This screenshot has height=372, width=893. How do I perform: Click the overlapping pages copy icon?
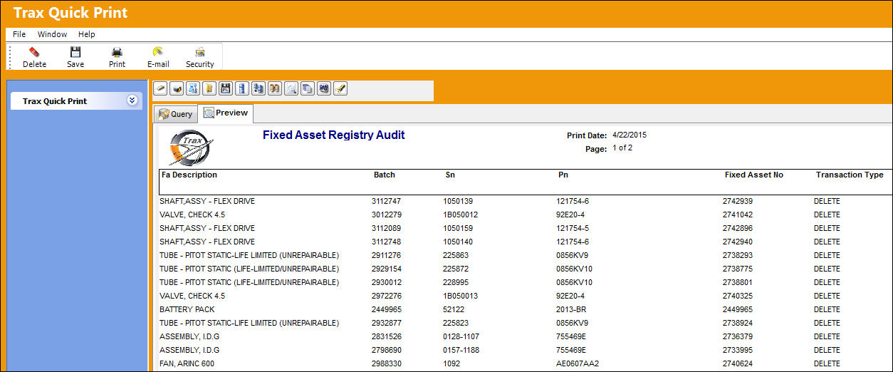coord(308,89)
